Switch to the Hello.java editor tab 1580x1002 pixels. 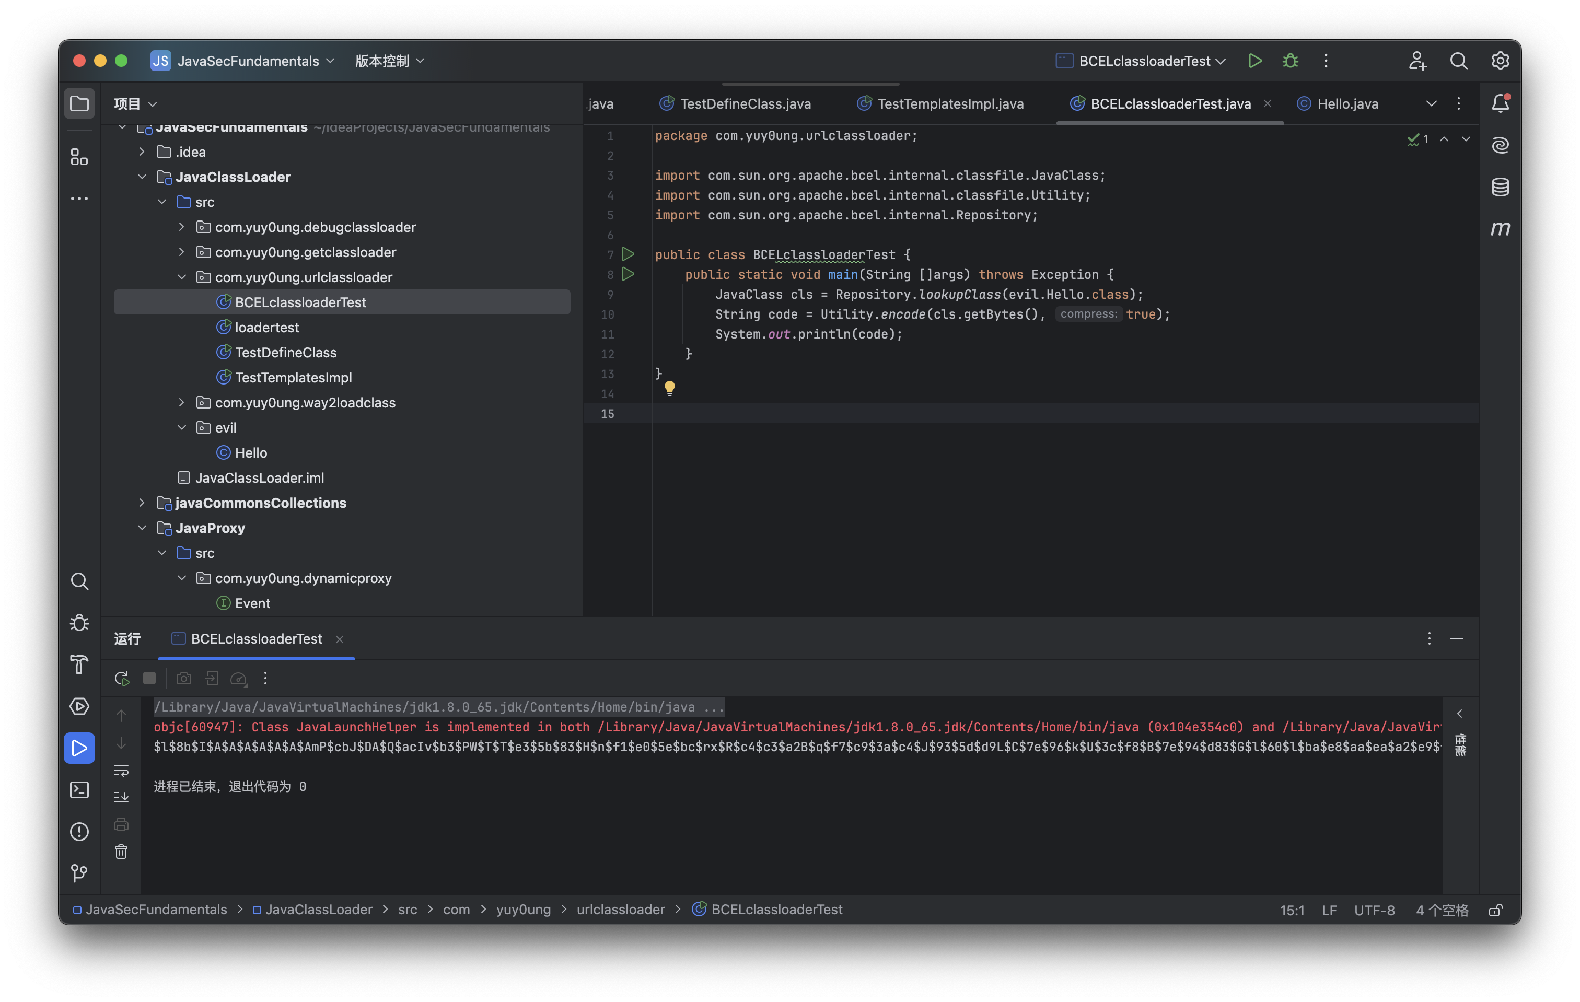pyautogui.click(x=1346, y=103)
